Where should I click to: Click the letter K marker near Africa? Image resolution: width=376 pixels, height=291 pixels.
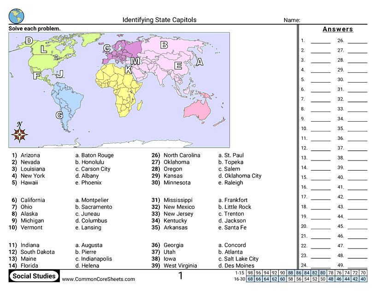point(128,70)
